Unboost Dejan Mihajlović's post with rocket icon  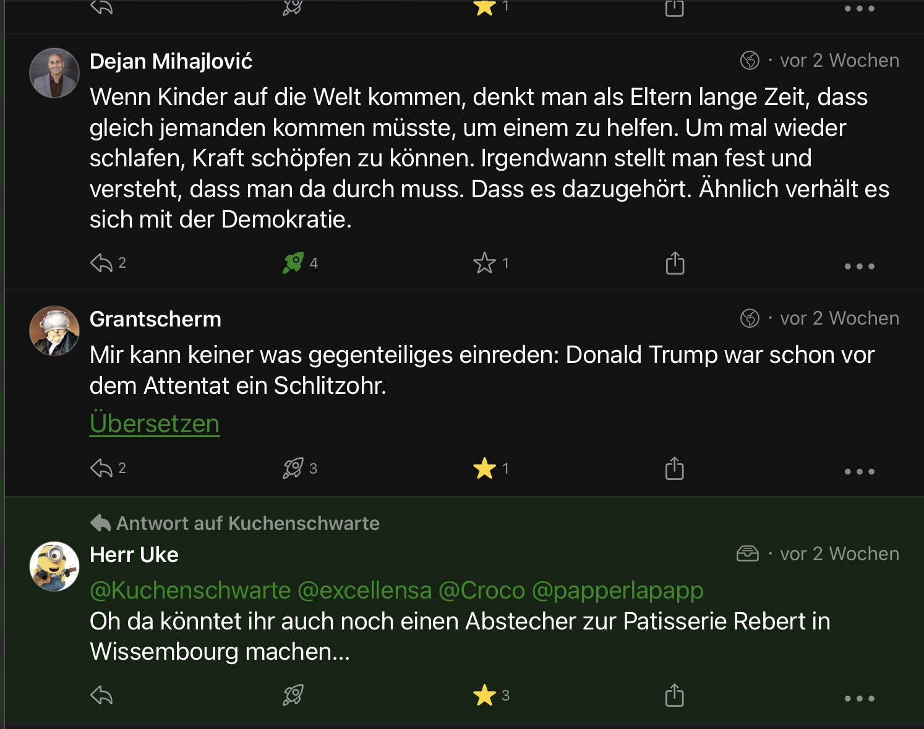pos(293,263)
